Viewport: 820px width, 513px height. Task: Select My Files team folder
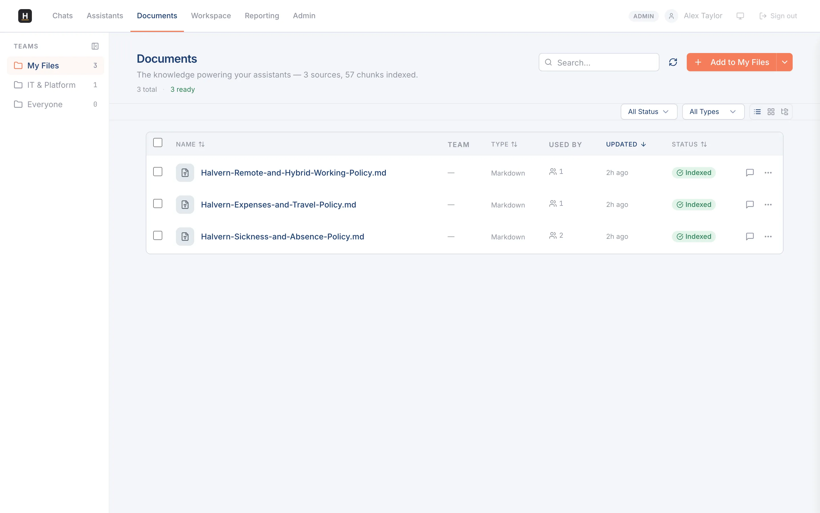point(56,66)
